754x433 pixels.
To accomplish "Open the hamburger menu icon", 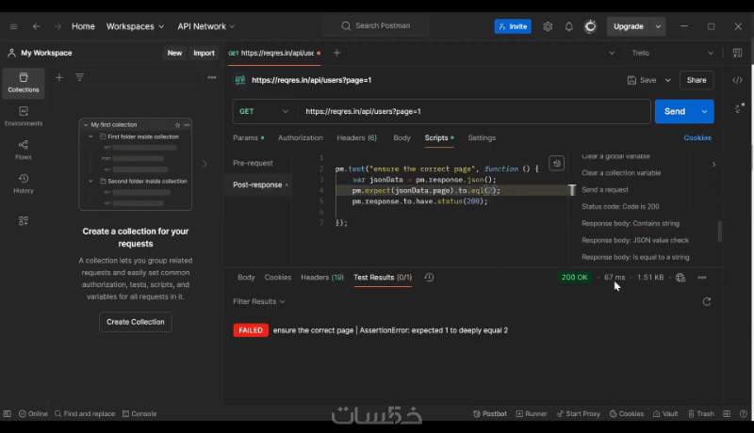I will 13,26.
